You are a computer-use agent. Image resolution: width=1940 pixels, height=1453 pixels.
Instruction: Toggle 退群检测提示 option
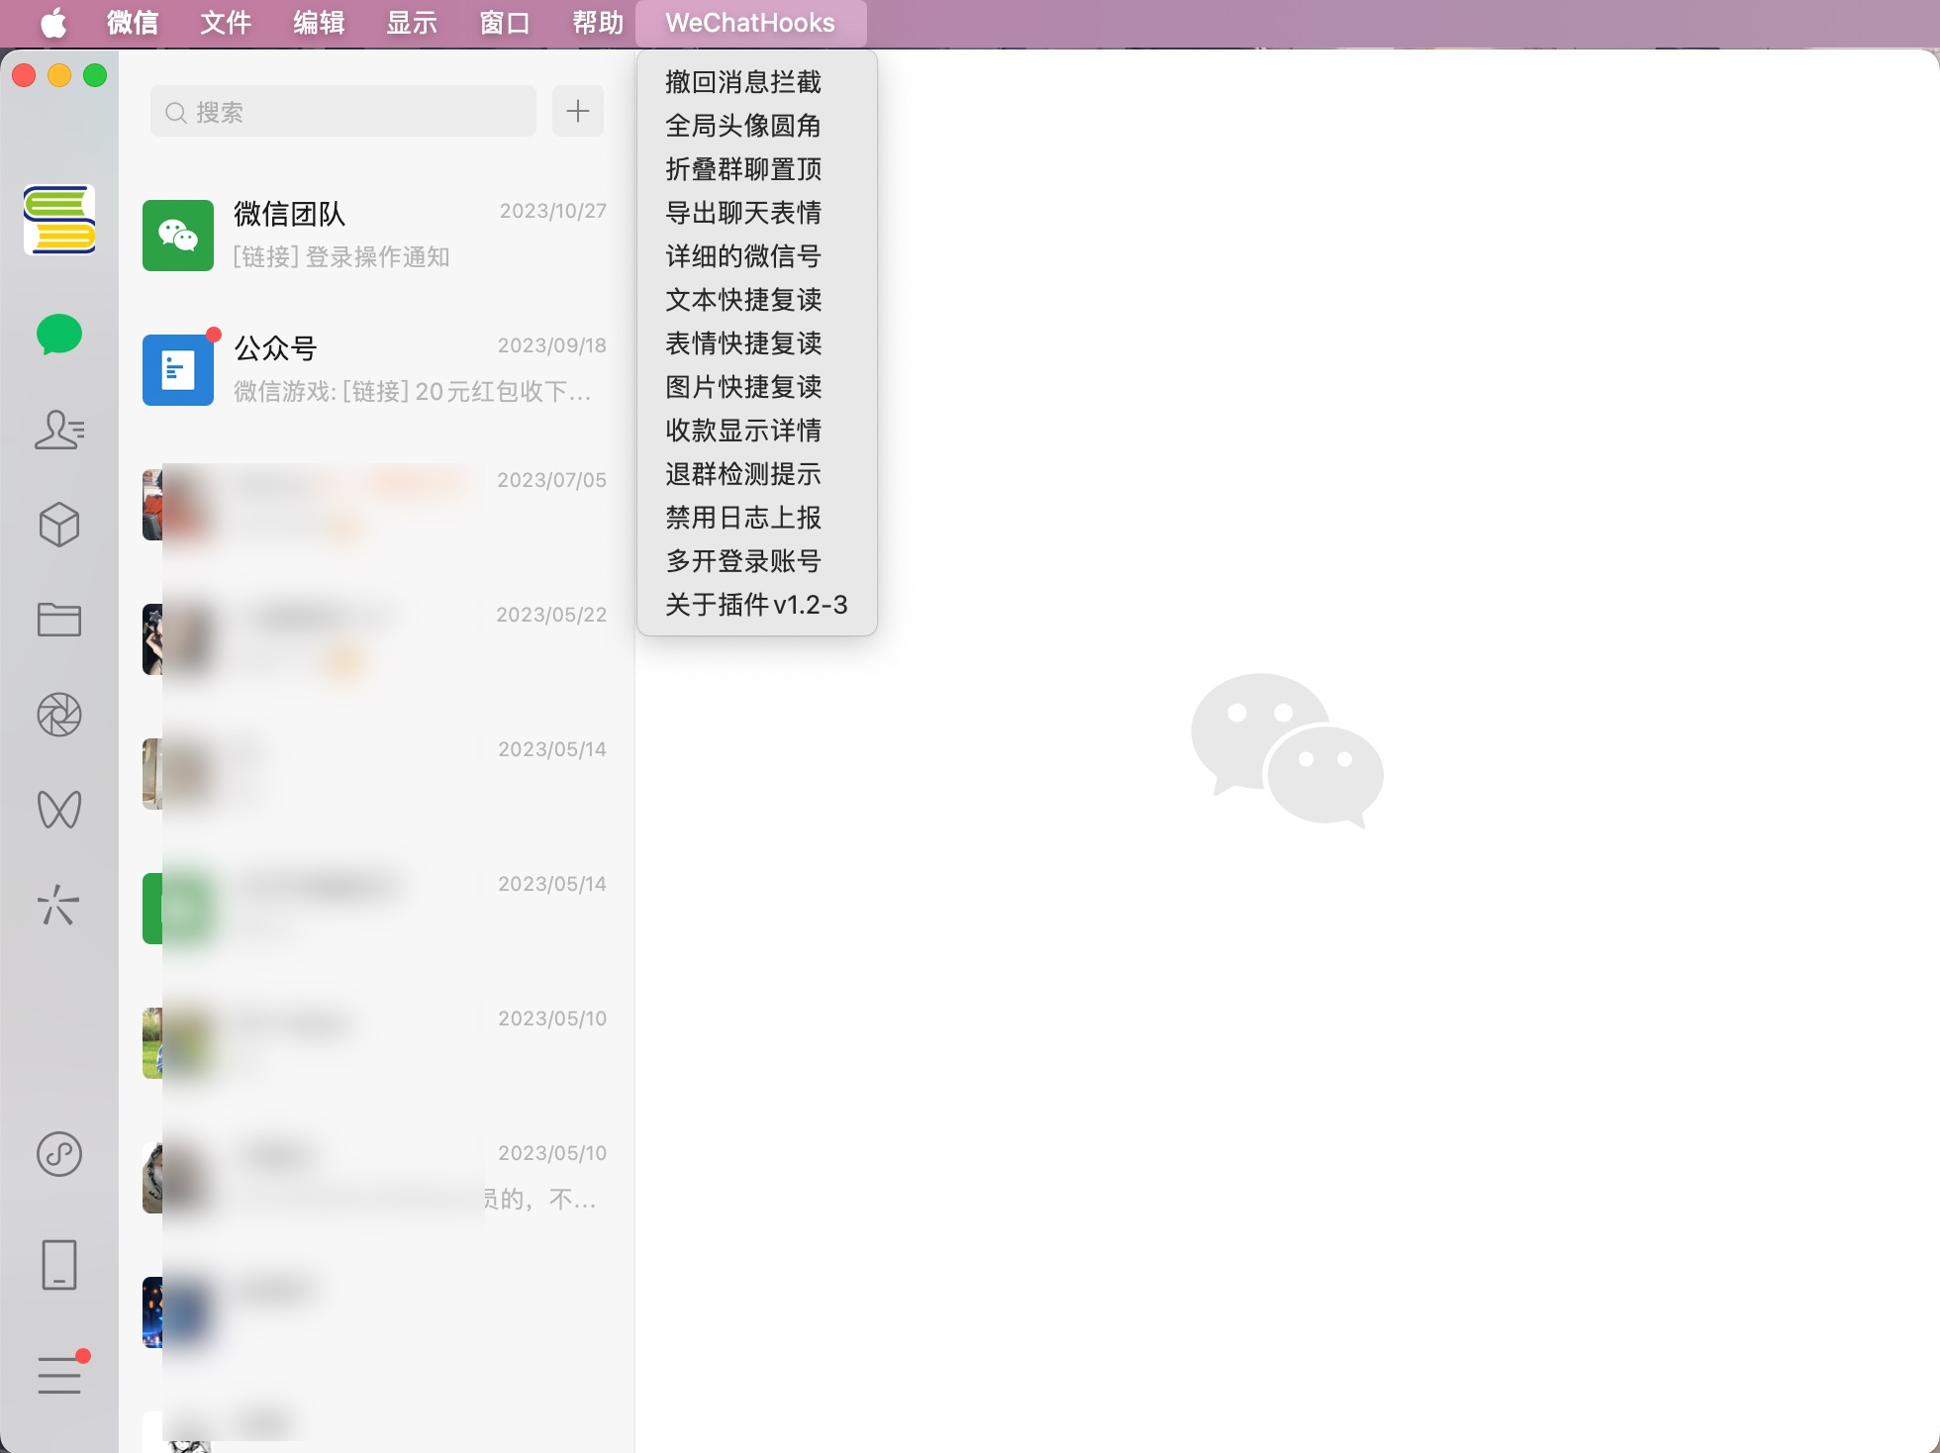point(757,474)
